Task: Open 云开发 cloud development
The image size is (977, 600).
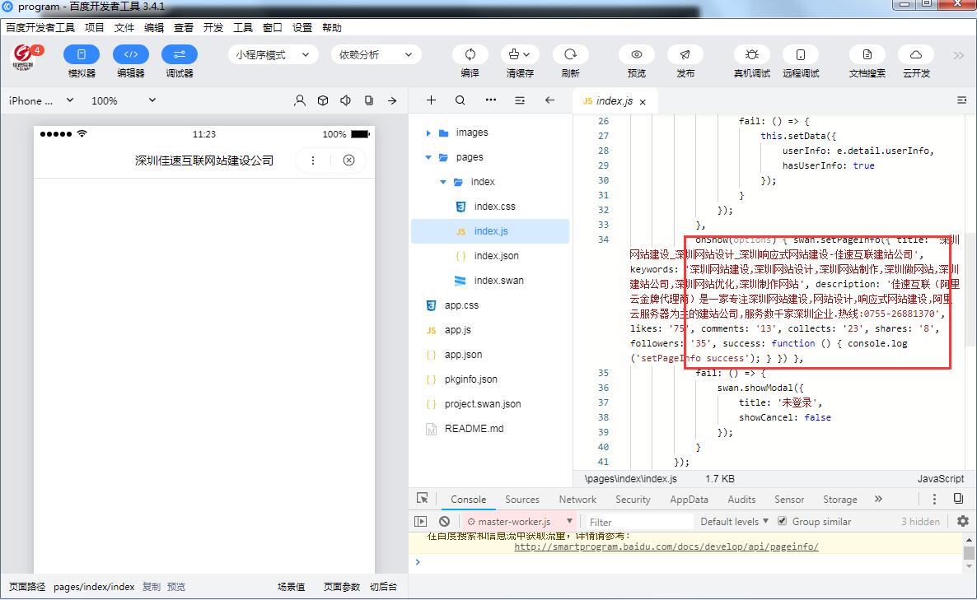Action: (x=916, y=55)
